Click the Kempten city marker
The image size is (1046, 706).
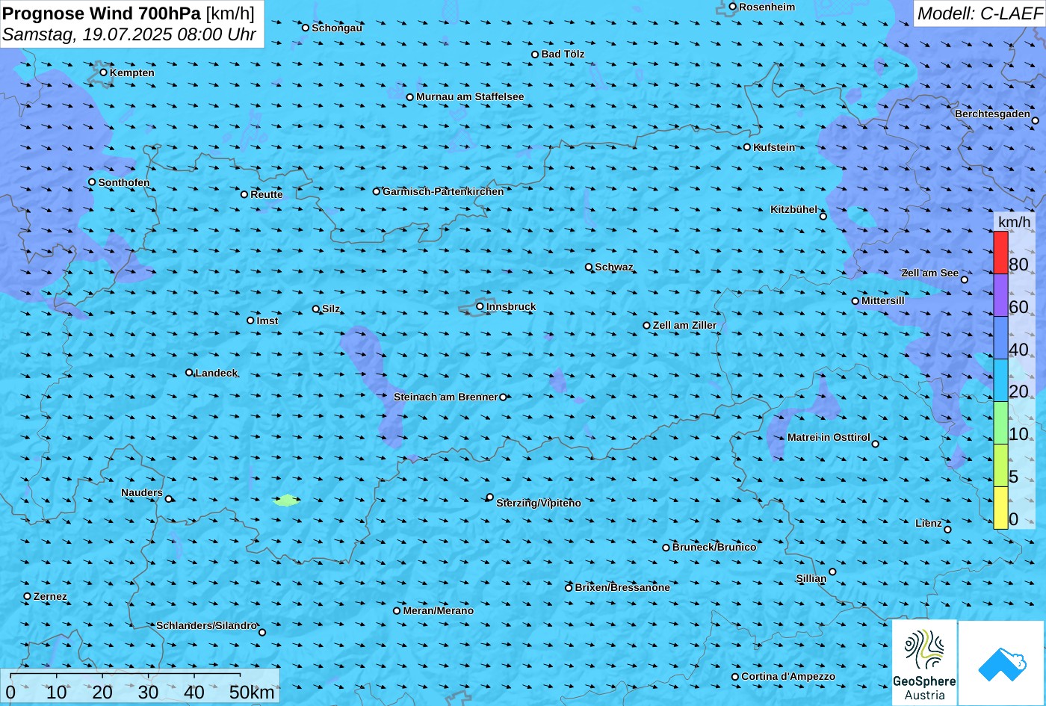click(104, 72)
